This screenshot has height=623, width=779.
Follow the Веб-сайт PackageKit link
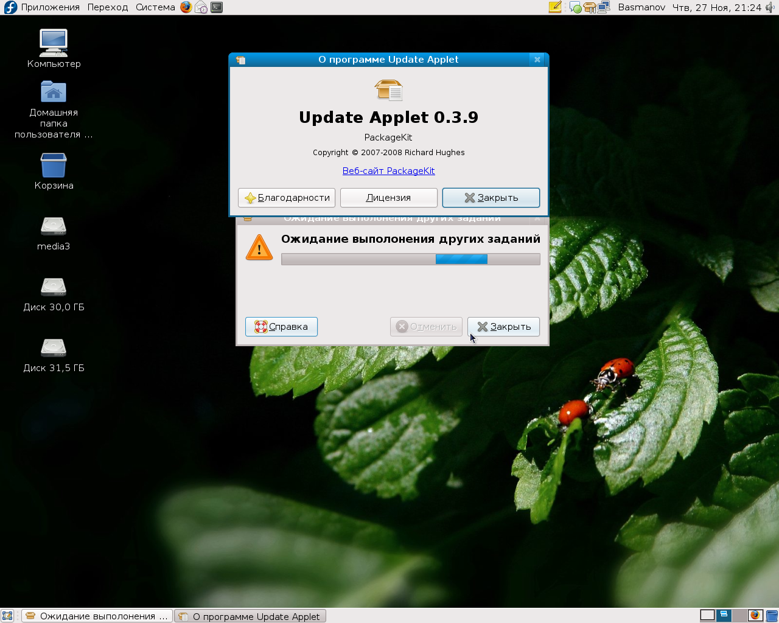point(388,171)
